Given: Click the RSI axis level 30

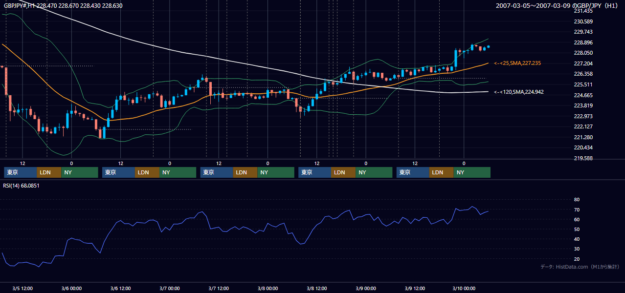Looking at the screenshot, I should (x=577, y=249).
